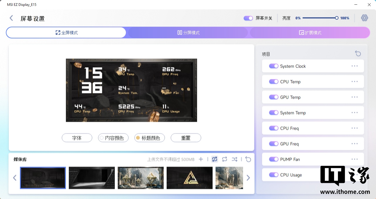This screenshot has width=376, height=199.
Task: Select the golden diamonds ruins thumbnail
Action: click(x=141, y=178)
